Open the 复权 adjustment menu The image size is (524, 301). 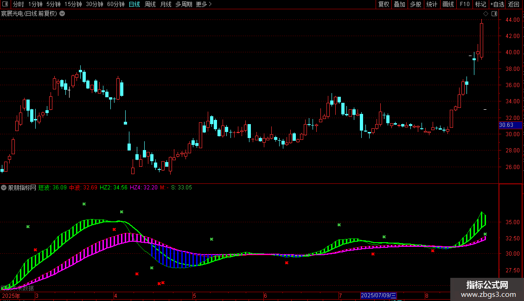pyautogui.click(x=383, y=4)
